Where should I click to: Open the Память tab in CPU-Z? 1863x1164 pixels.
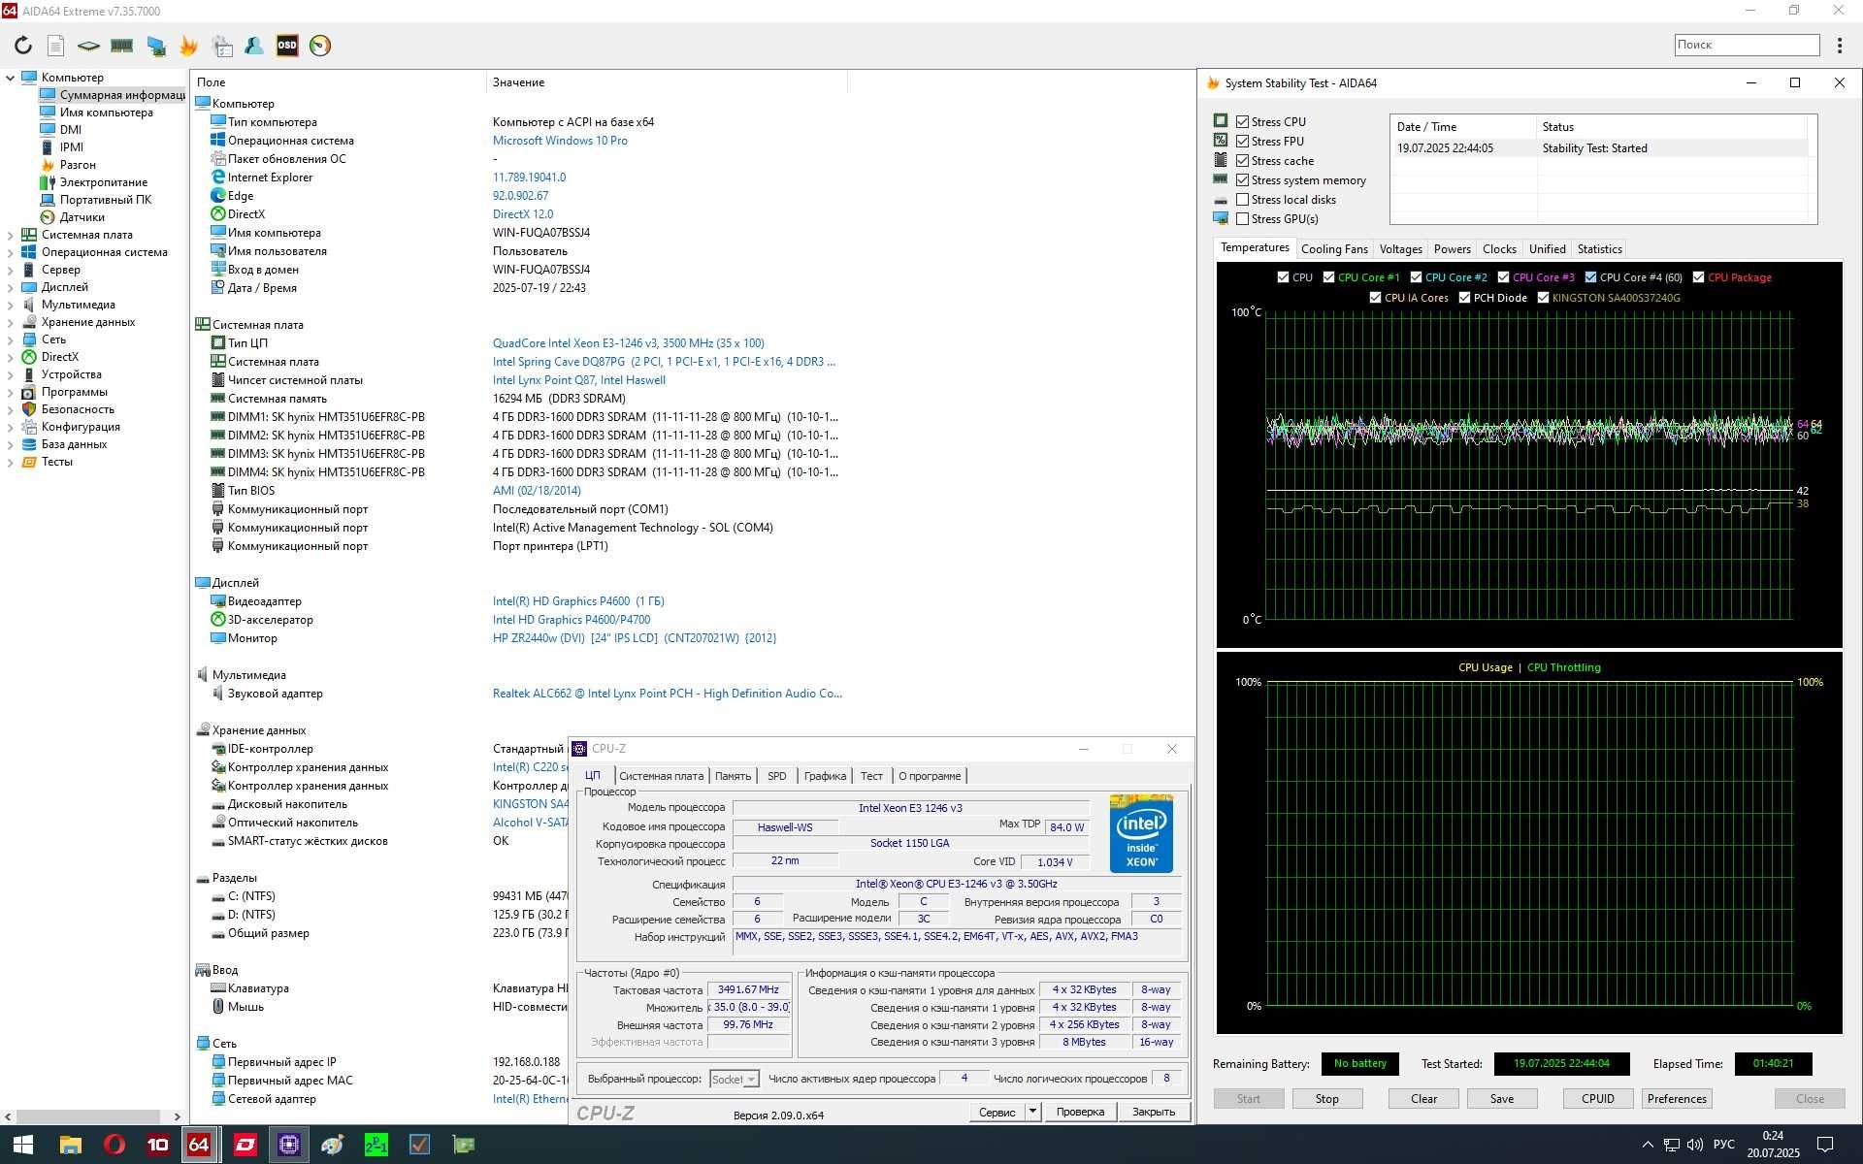[733, 776]
